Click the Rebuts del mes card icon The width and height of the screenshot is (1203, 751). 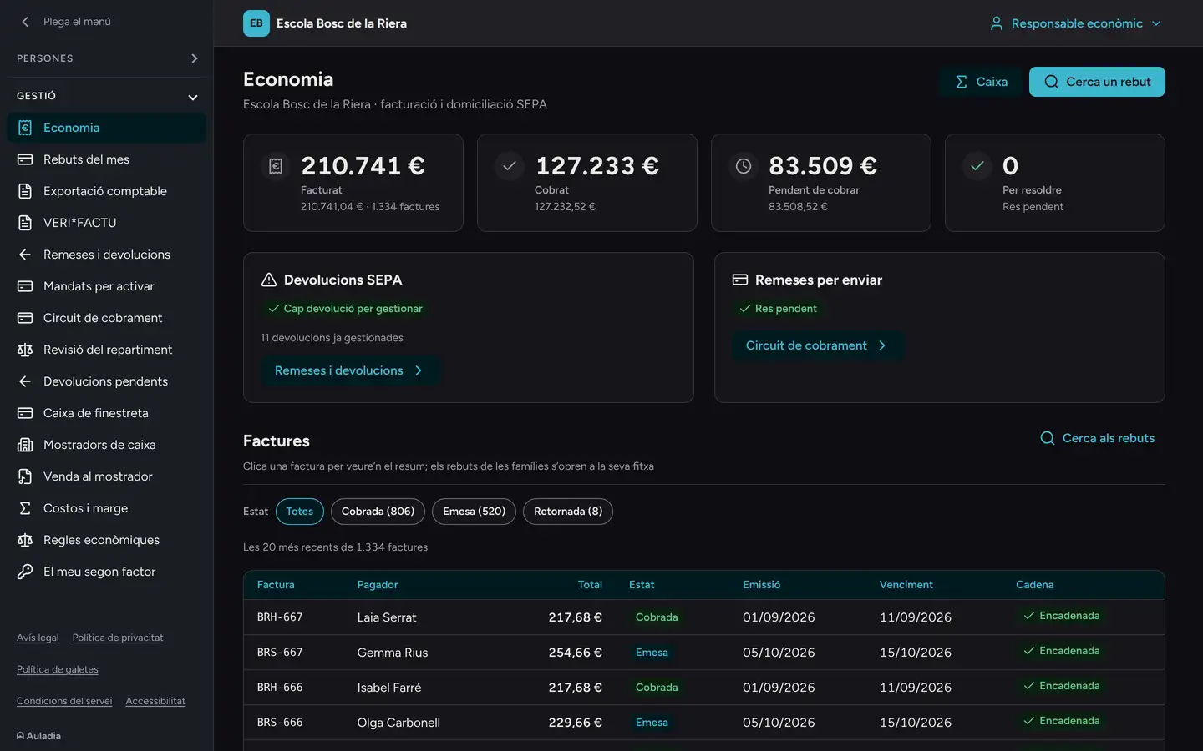(25, 159)
